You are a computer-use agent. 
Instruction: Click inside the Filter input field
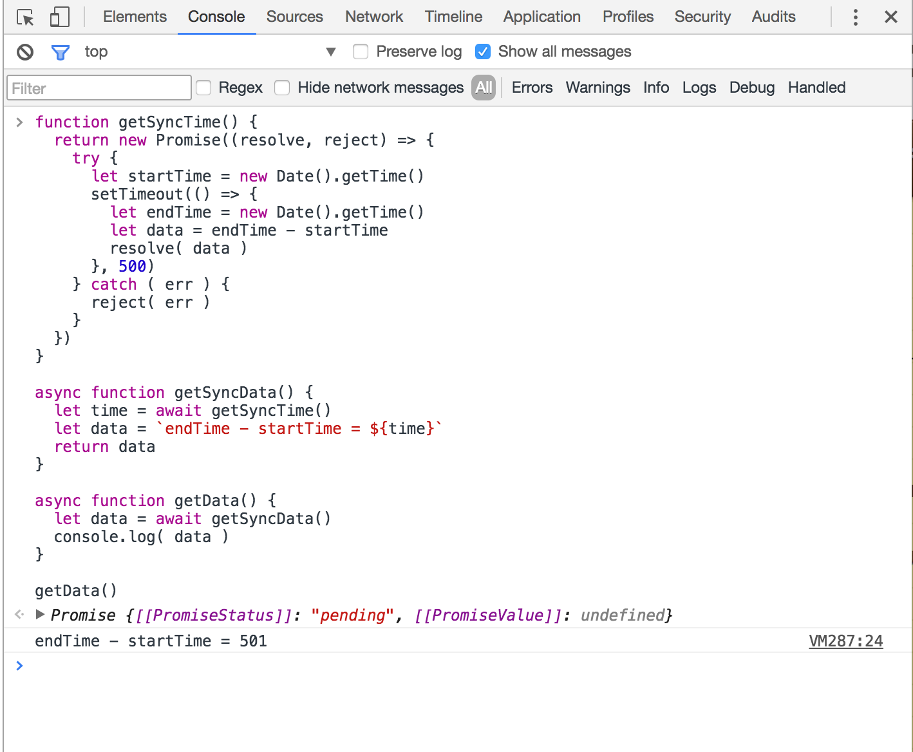tap(98, 88)
